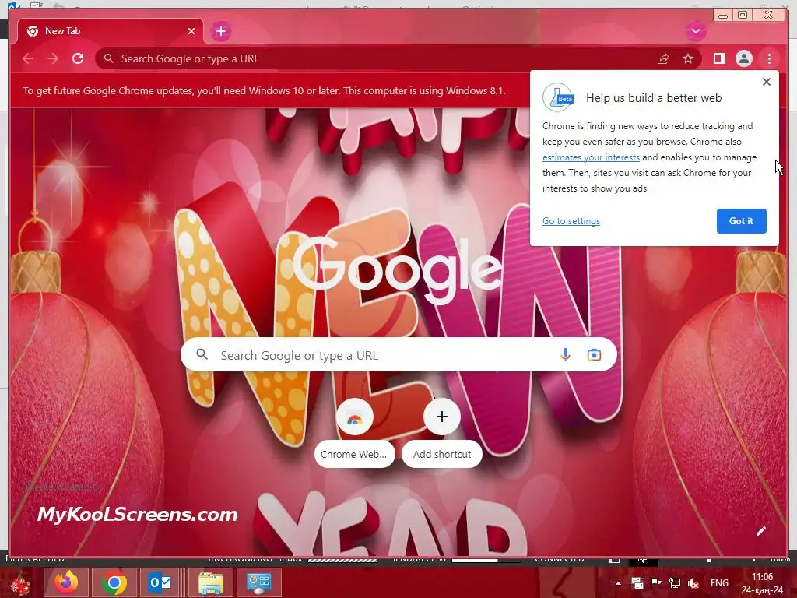
Task: Click the Google search box on page
Action: pos(398,355)
